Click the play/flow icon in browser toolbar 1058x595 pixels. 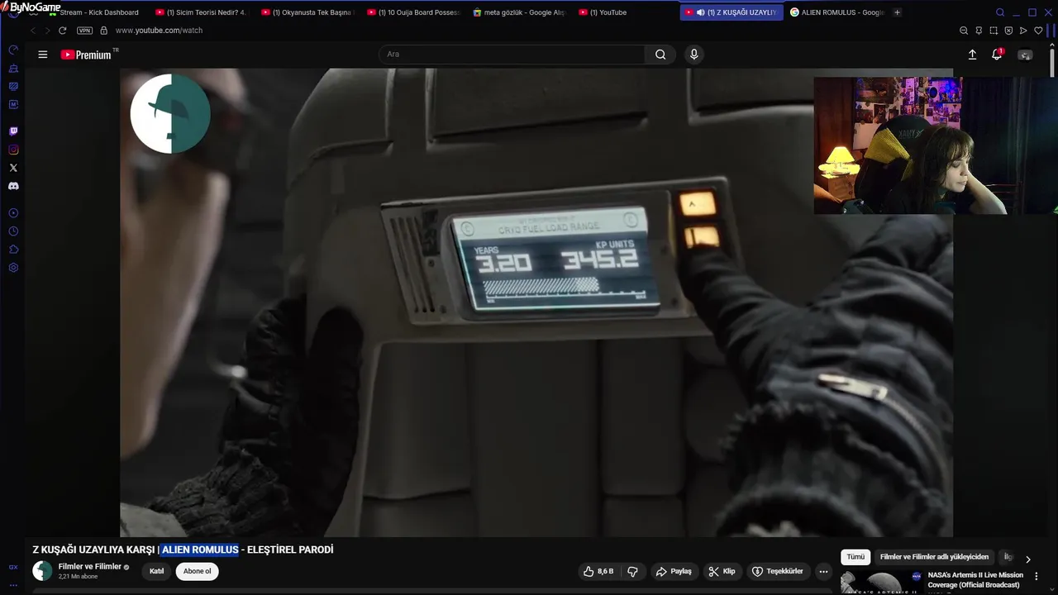(x=1023, y=31)
